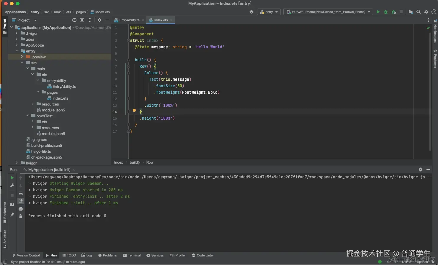438x265 pixels.
Task: Toggle soft-wrap in Run console
Action: [x=20, y=193]
